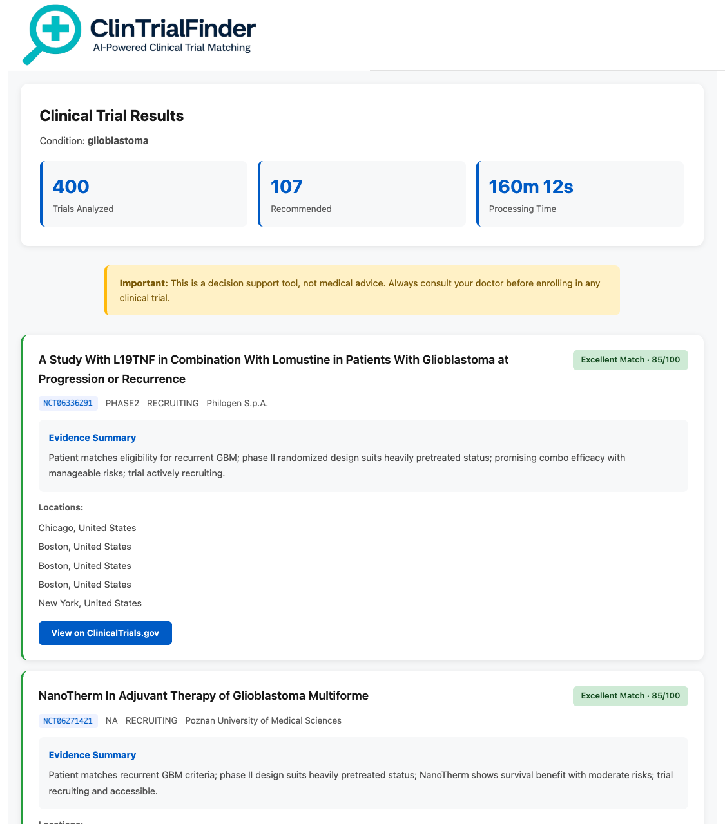
Task: Click the yellow Important disclaimer banner
Action: tap(362, 290)
